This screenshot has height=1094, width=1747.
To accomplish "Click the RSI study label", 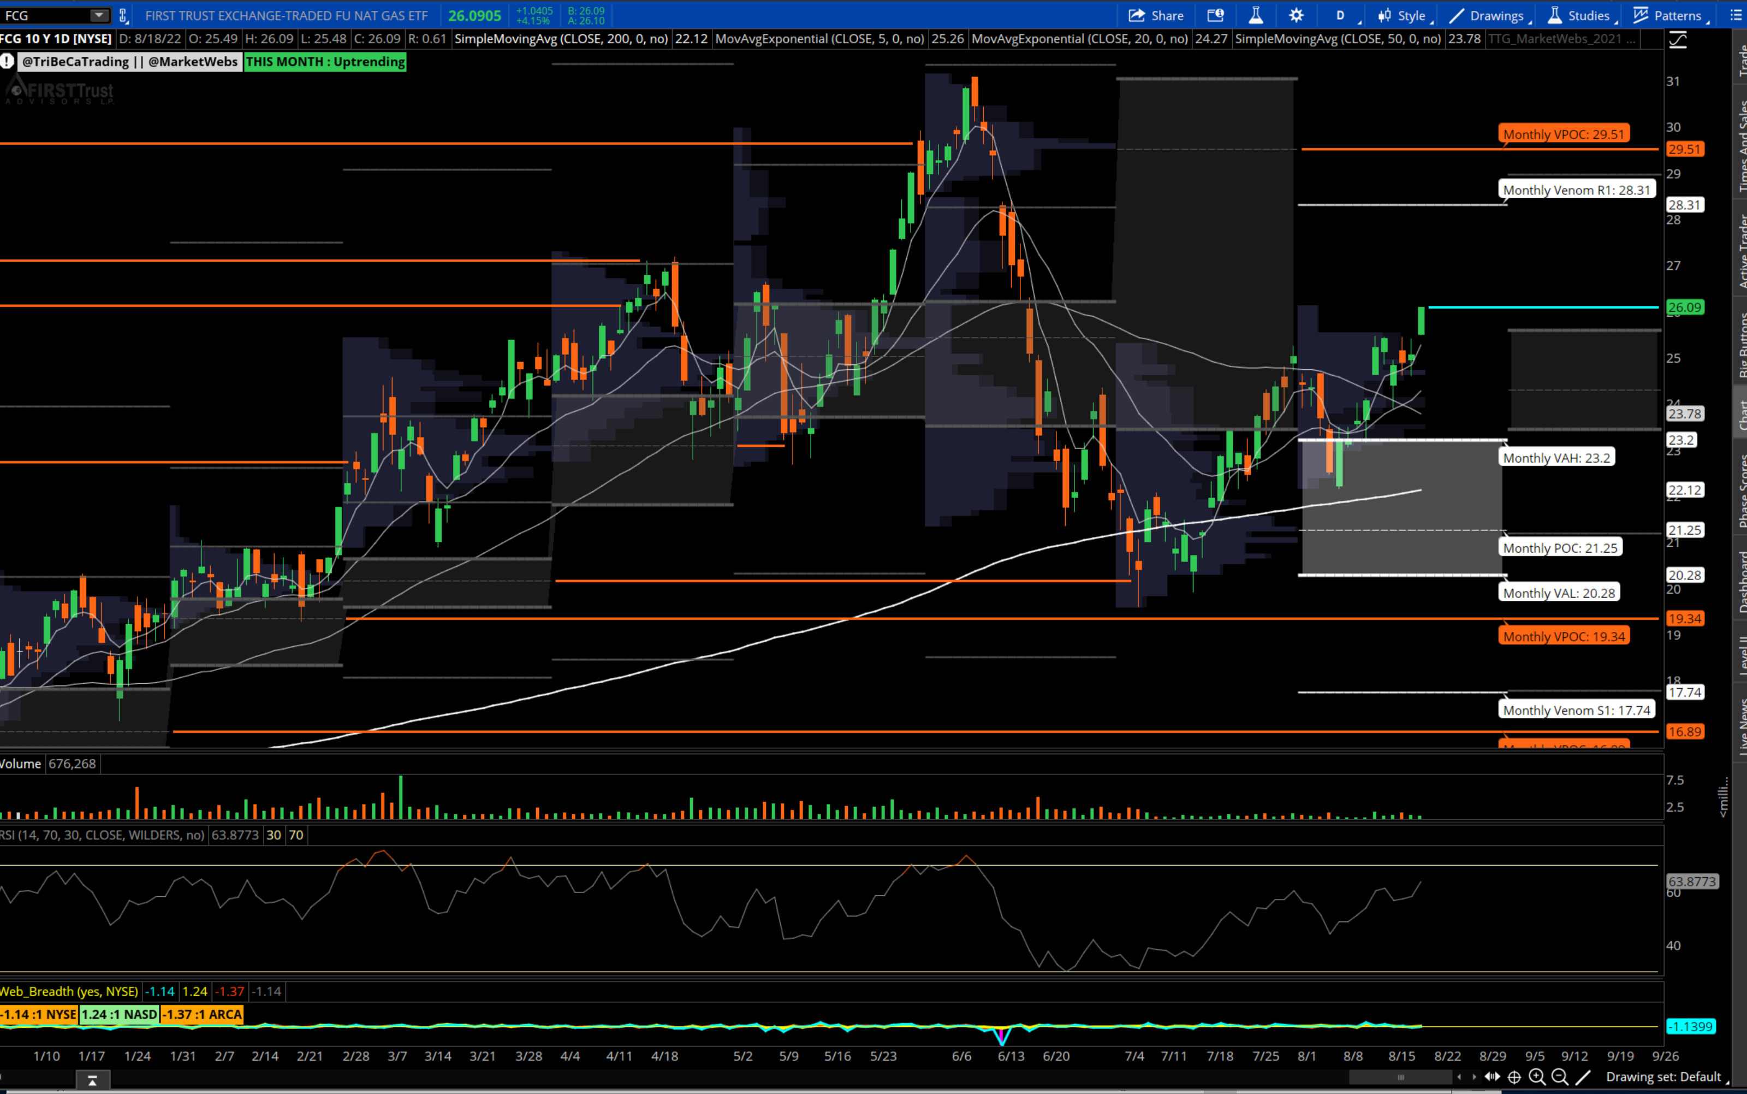I will (x=102, y=835).
